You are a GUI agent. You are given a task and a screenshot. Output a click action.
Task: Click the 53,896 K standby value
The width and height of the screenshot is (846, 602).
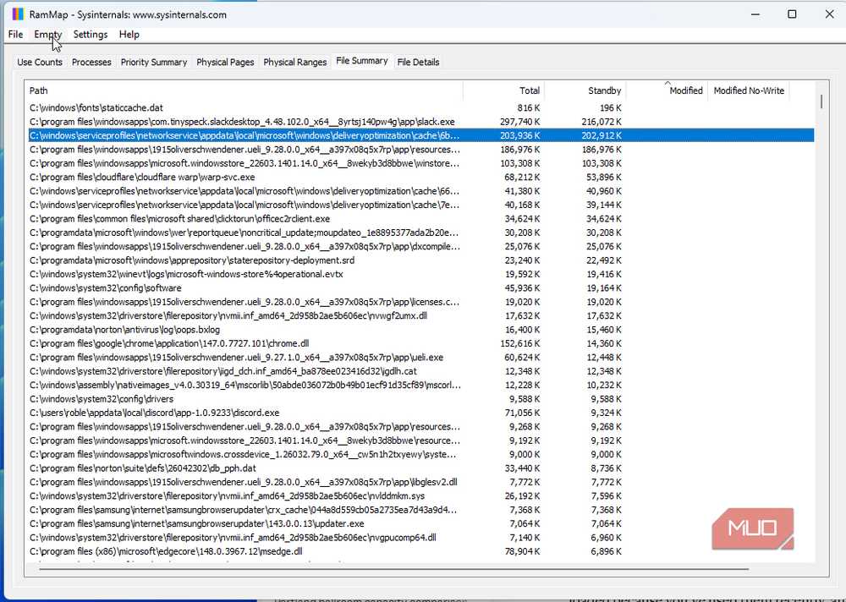pyautogui.click(x=604, y=178)
